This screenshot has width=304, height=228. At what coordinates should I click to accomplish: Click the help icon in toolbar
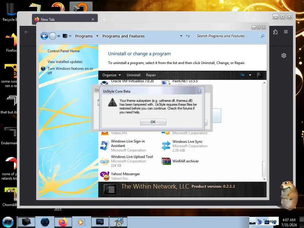point(259,75)
